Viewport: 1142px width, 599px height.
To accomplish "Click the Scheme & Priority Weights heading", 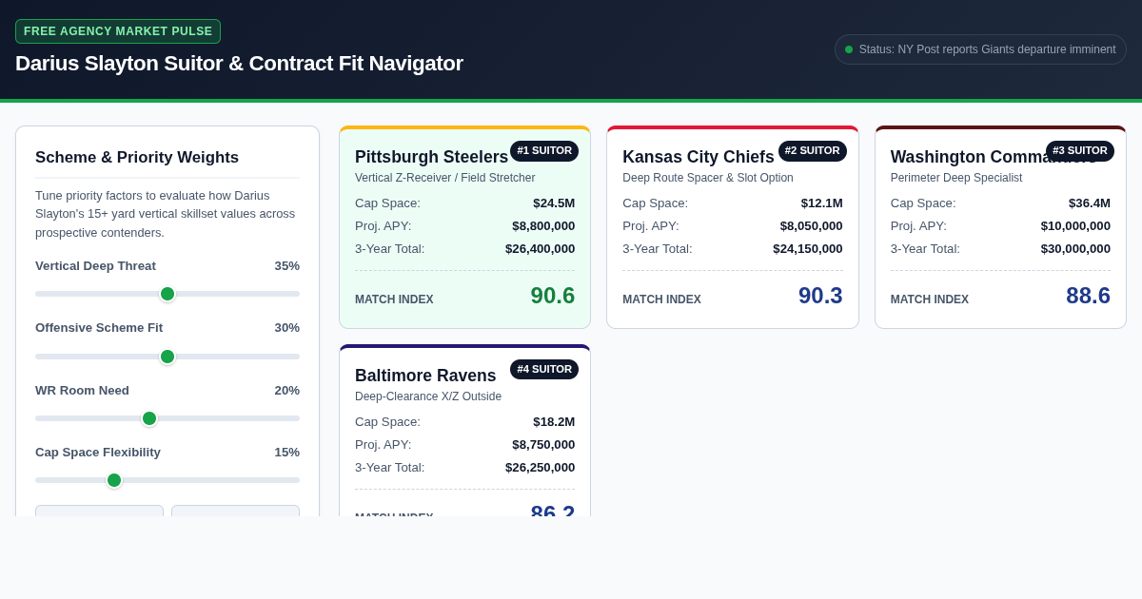I will (137, 158).
